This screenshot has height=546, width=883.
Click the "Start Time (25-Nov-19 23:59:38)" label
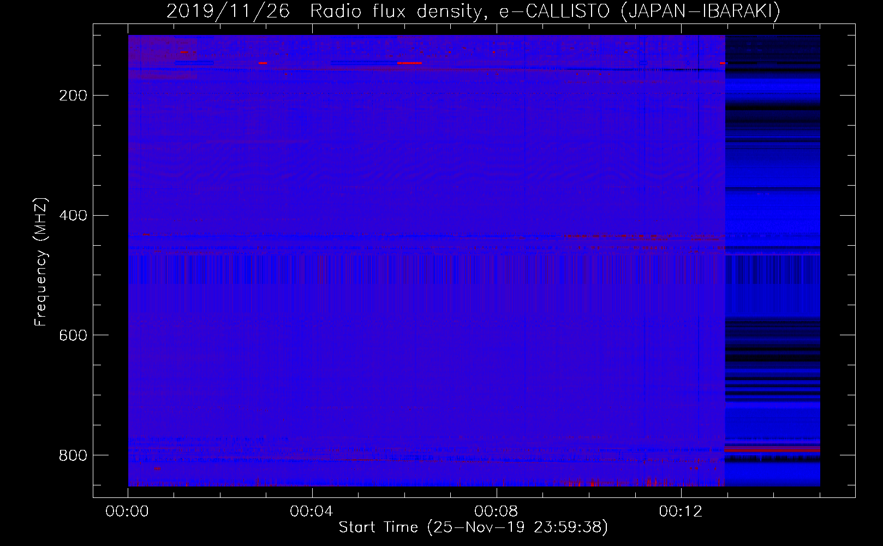click(x=473, y=527)
